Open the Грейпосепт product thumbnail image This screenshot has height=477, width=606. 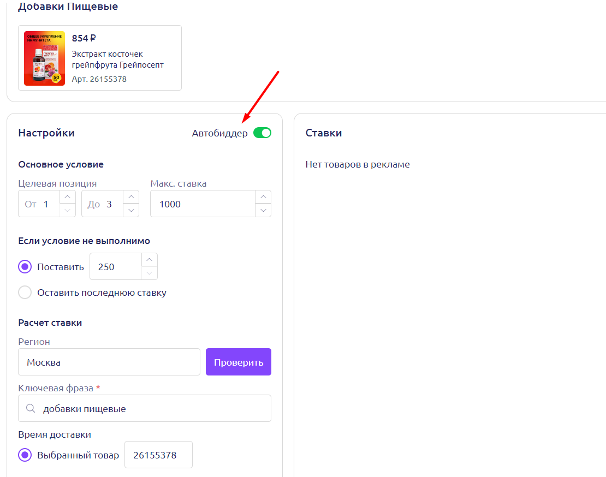pos(44,58)
